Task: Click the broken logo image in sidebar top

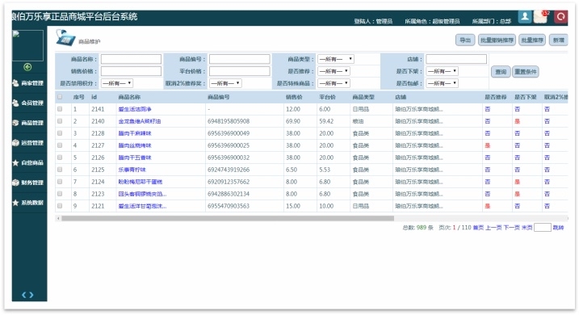Action: (x=27, y=45)
